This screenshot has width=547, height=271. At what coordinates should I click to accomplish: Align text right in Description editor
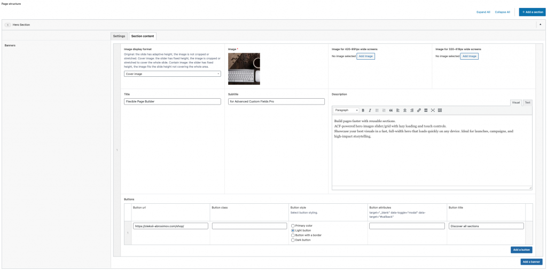[x=412, y=110]
